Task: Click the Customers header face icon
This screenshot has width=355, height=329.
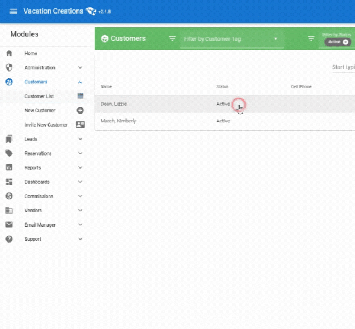Action: pos(105,38)
